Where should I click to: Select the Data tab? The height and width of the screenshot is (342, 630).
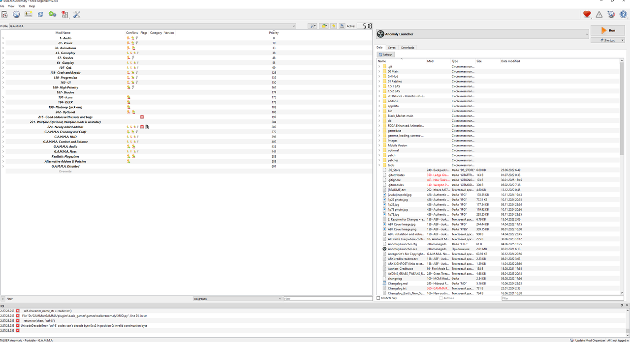pos(379,48)
